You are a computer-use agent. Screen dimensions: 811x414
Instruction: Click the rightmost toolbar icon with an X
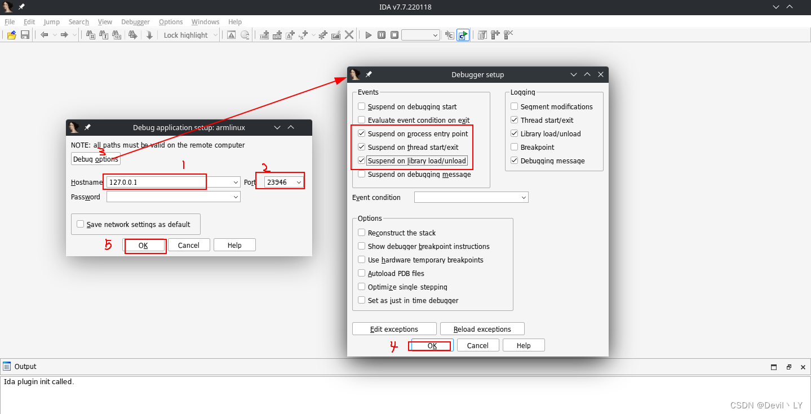coord(508,35)
